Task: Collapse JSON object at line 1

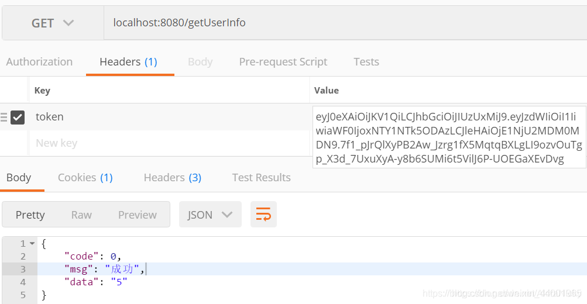Action: pos(32,243)
